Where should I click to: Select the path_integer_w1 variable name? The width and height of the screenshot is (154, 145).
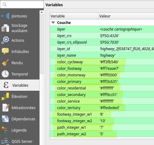click(x=71, y=128)
